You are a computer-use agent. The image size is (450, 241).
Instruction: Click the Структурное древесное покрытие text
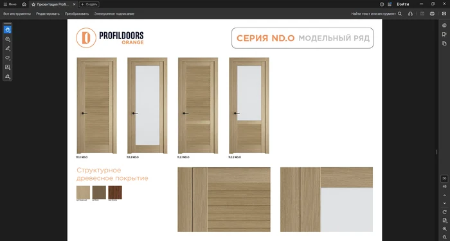(113, 174)
